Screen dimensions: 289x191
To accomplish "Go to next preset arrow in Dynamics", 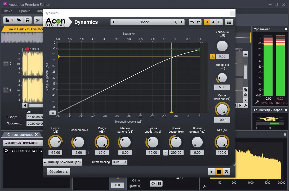I will pos(181,22).
